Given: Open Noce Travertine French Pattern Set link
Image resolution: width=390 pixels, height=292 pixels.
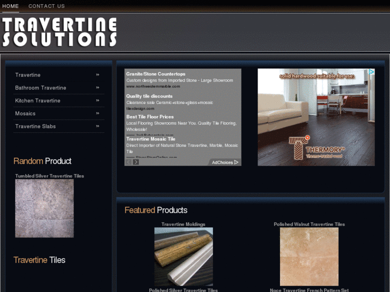Looking at the screenshot, I should coord(309,290).
